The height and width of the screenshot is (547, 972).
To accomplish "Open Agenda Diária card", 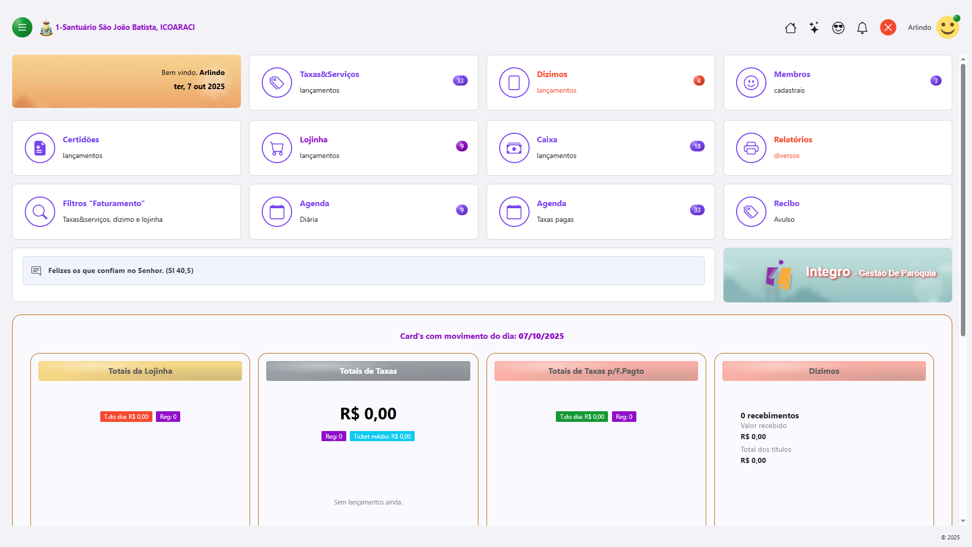I will coord(363,212).
